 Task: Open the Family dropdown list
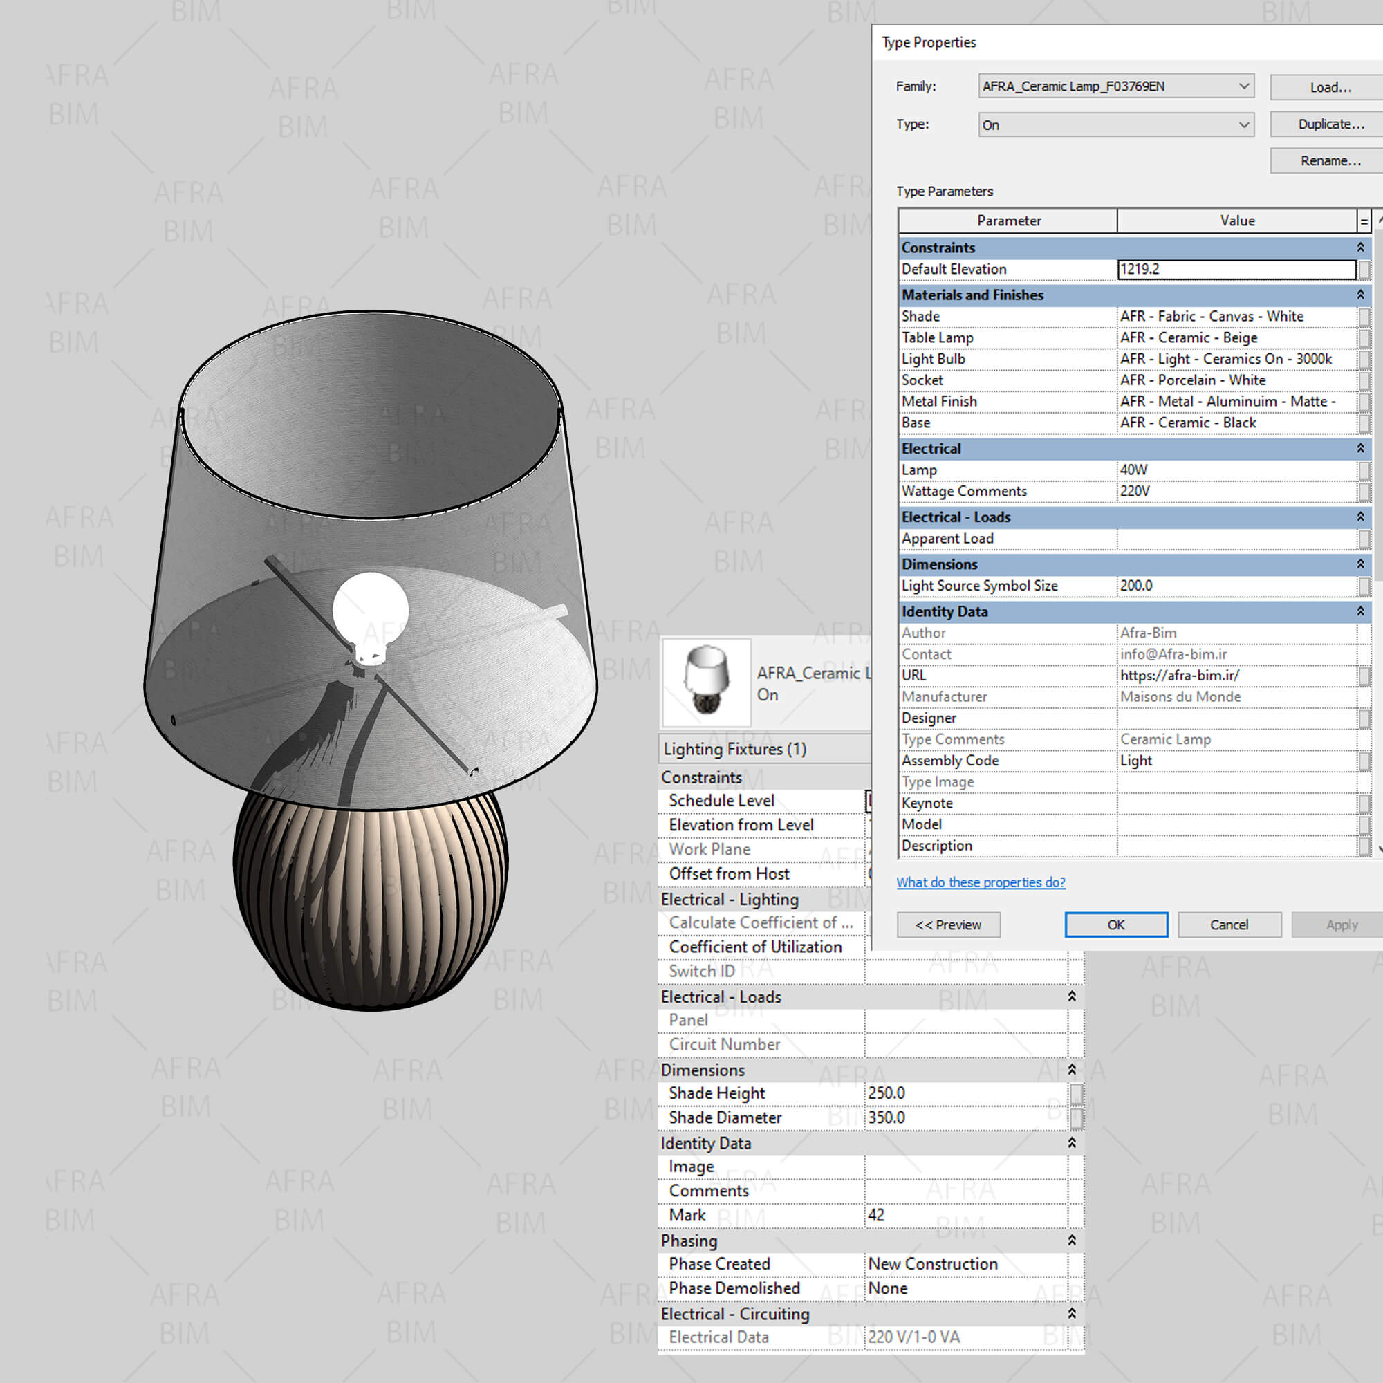pos(1244,86)
